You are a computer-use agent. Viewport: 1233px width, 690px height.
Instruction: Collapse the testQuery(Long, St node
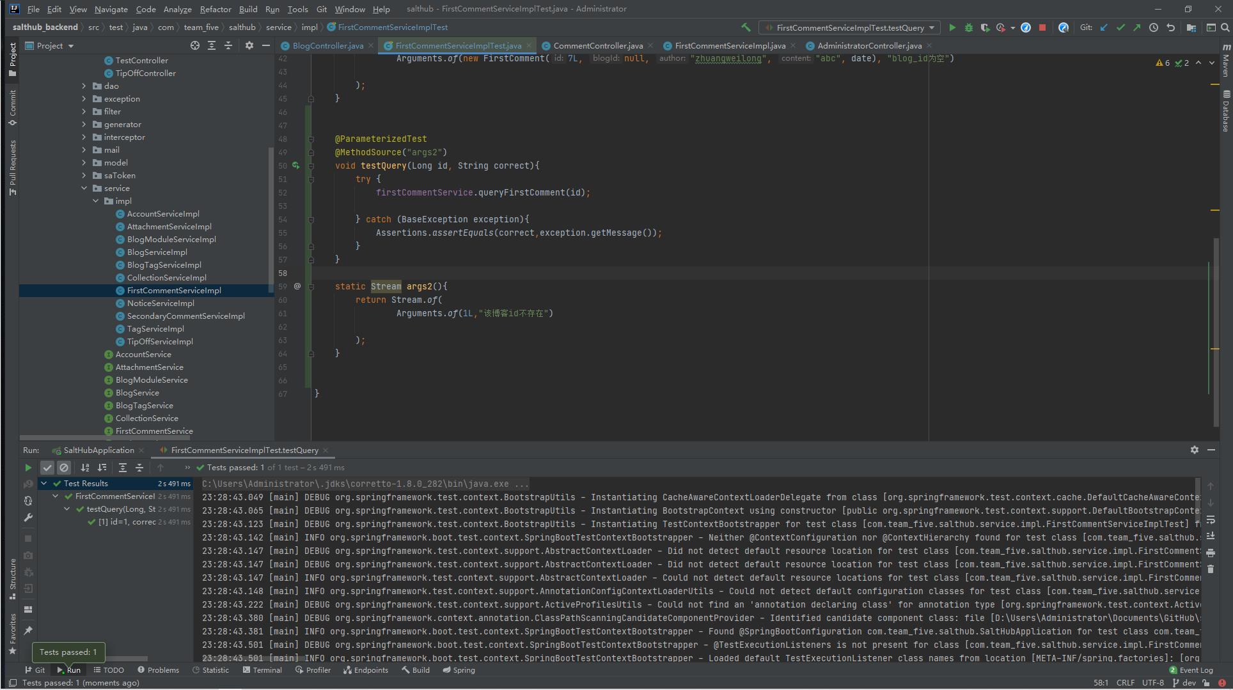pyautogui.click(x=67, y=509)
